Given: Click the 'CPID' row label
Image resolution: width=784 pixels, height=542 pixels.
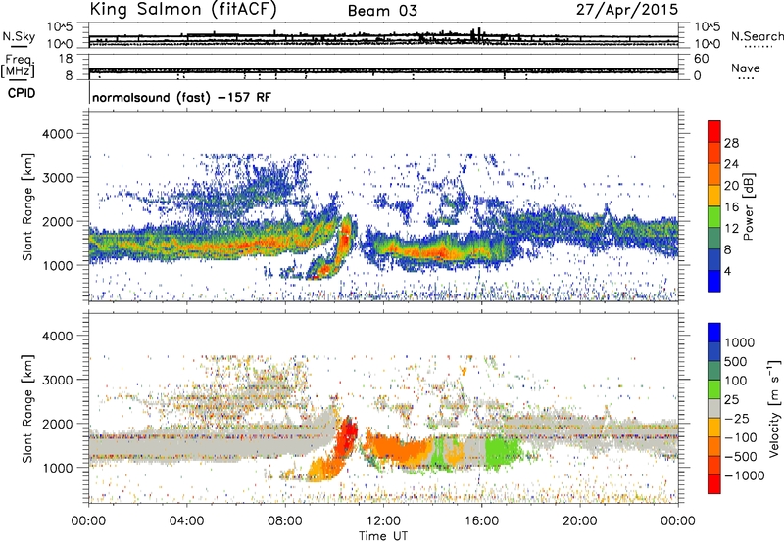Looking at the screenshot, I should (x=22, y=93).
